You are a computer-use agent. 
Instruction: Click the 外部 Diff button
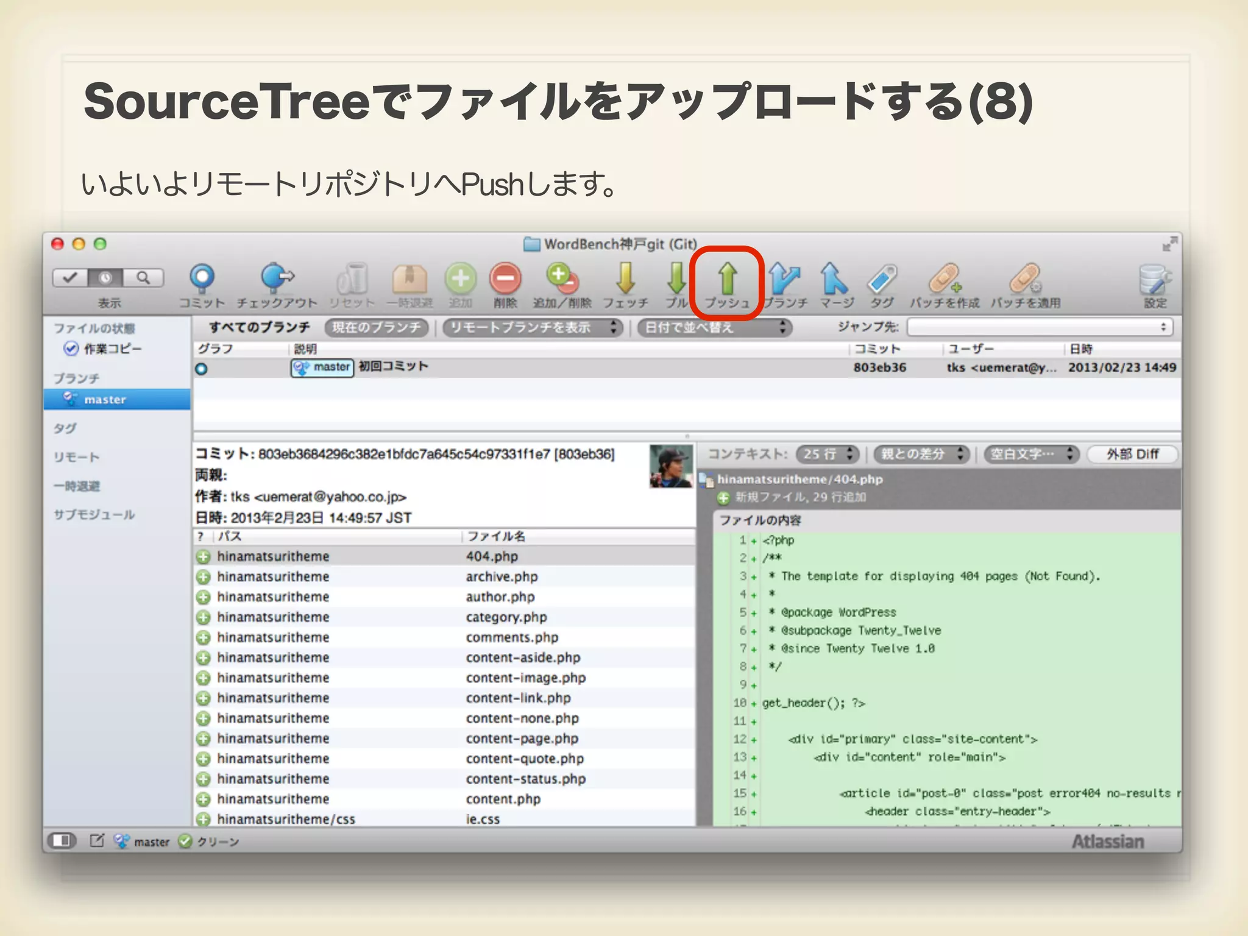[x=1132, y=454]
